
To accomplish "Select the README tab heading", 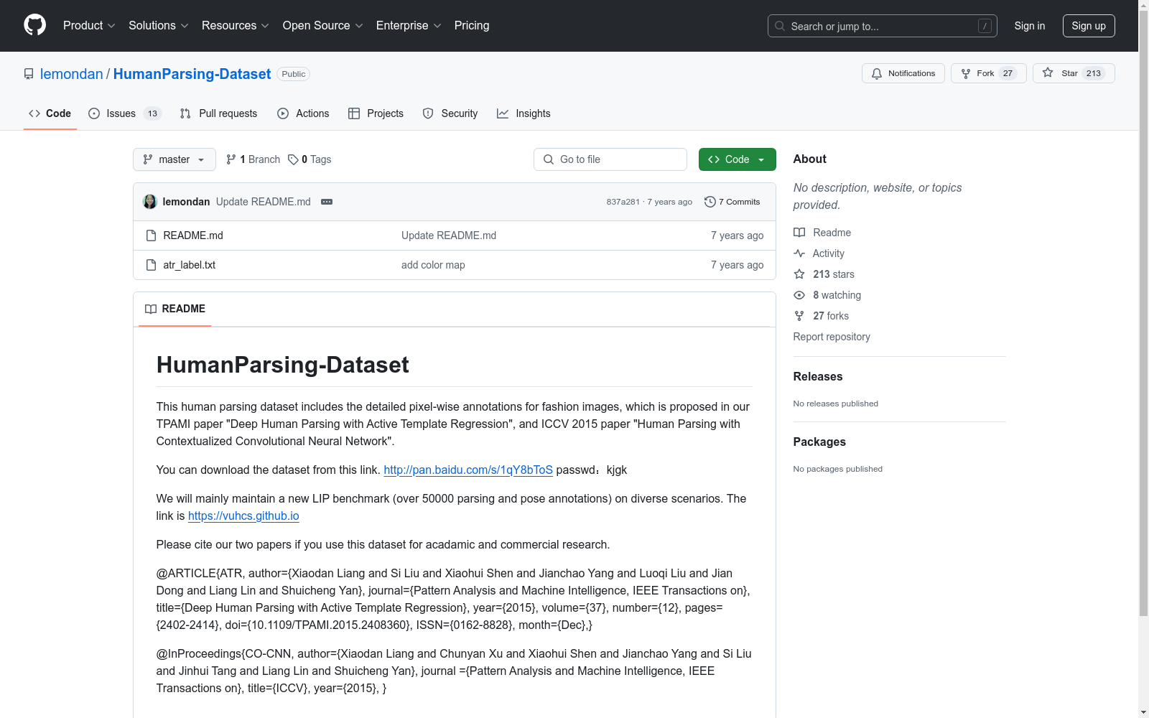I will [x=175, y=309].
